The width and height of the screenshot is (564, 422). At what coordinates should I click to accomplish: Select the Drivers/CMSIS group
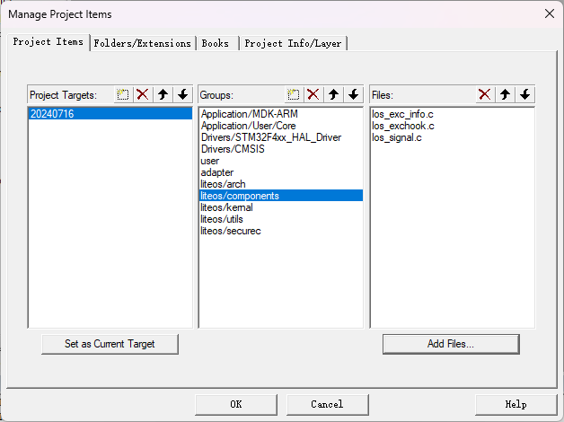tap(280, 149)
